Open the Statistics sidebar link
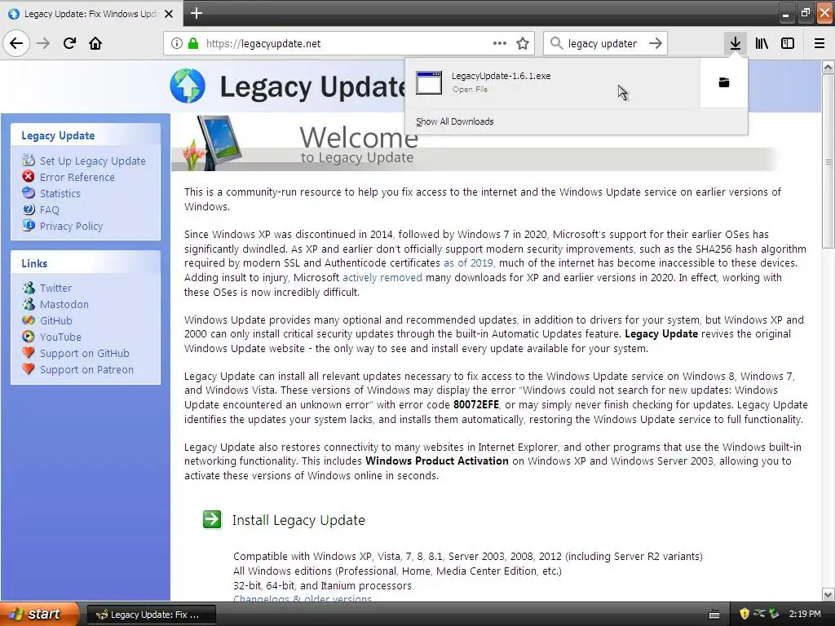835x626 pixels. (60, 193)
